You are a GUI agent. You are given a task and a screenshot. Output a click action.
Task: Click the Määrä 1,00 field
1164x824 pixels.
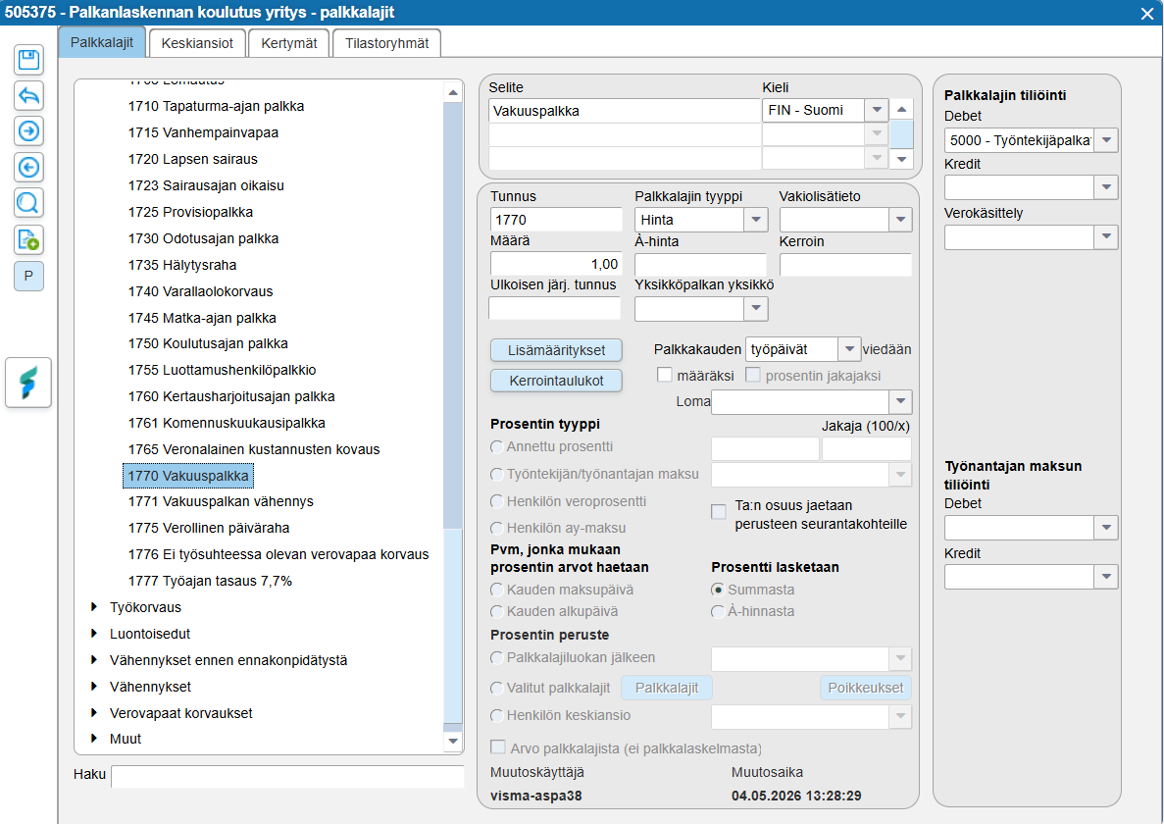[556, 264]
